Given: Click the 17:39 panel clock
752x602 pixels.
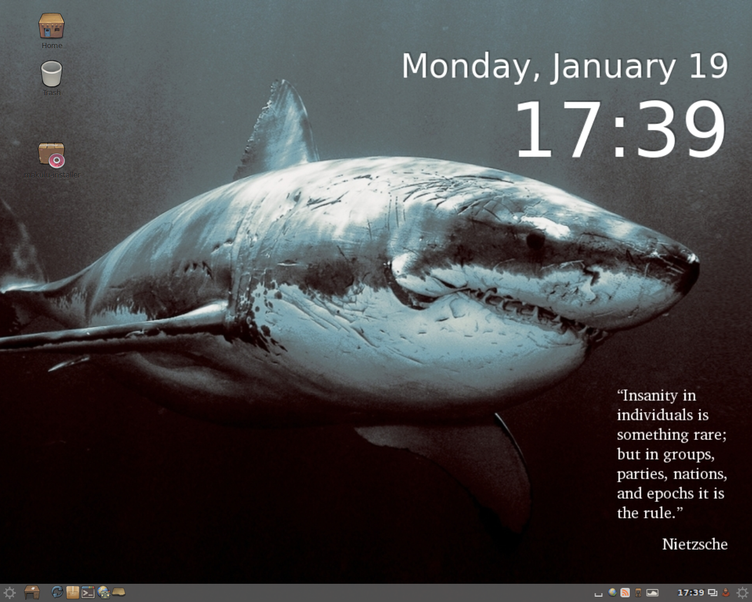Looking at the screenshot, I should pyautogui.click(x=690, y=593).
